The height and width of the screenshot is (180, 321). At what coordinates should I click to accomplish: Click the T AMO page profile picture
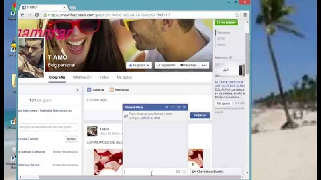[x=31, y=58]
